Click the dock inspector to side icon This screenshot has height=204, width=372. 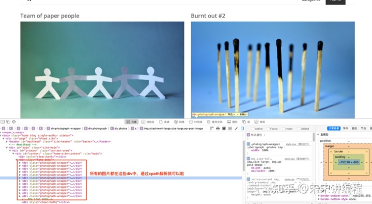coord(3,122)
